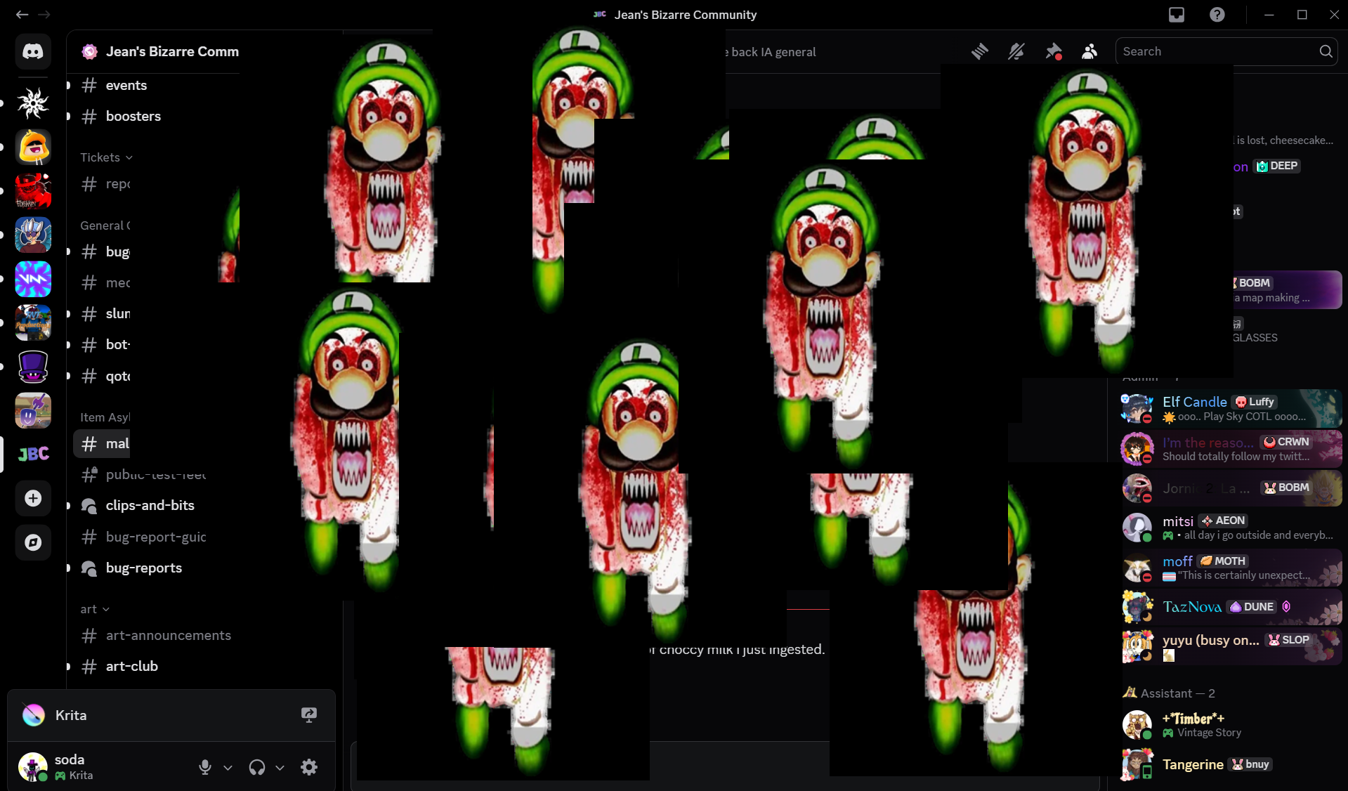Open pinned messages
The width and height of the screenshot is (1348, 791).
1053,51
